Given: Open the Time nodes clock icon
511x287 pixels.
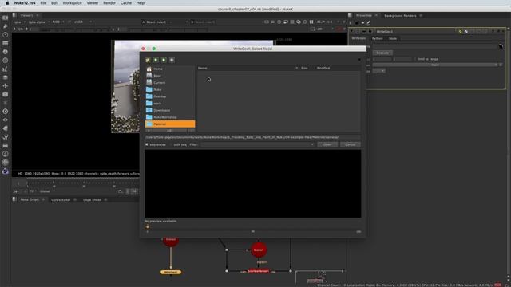Looking at the screenshot, I should point(6,35).
